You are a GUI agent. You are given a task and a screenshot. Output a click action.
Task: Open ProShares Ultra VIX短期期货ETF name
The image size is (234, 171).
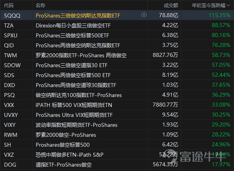pyautogui.click(x=74, y=115)
